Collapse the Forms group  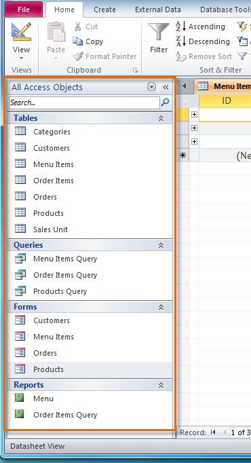tap(161, 307)
